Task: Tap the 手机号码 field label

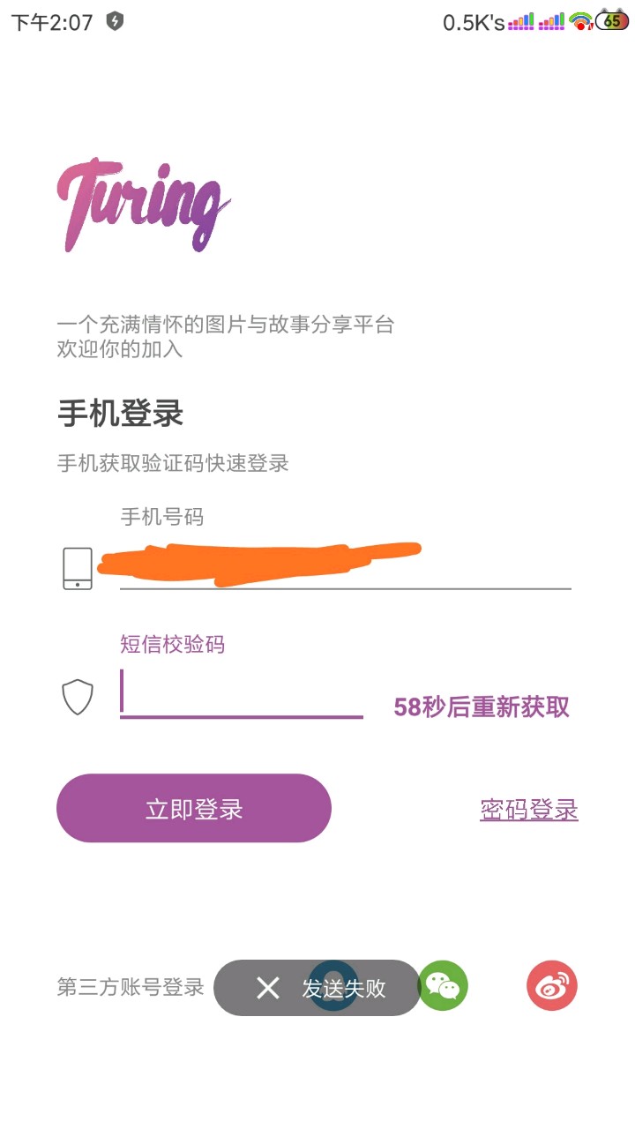Action: tap(161, 517)
